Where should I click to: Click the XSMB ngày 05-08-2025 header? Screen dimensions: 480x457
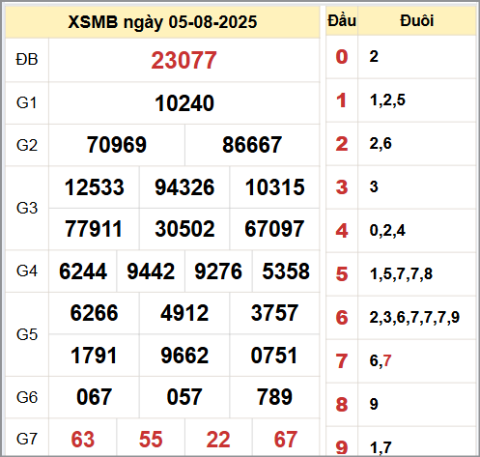pyautogui.click(x=162, y=22)
